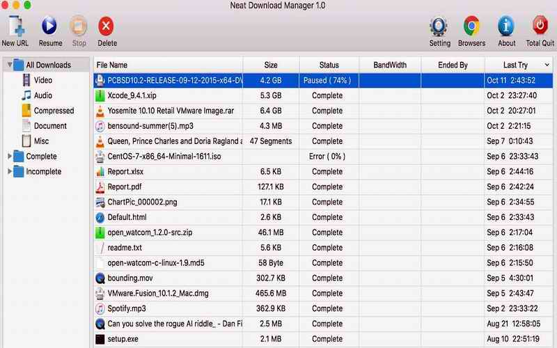This screenshot has height=348, width=557.
Task: Expand the Complete folder arrow
Action: [x=10, y=157]
